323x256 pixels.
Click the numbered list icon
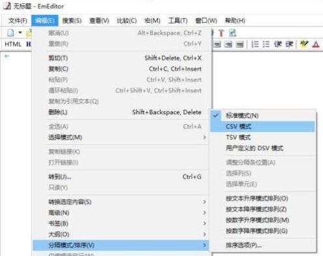(255, 44)
